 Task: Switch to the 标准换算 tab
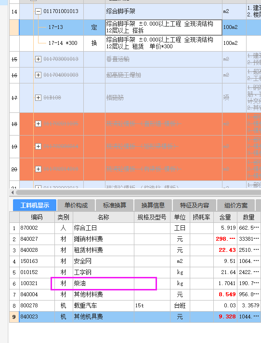(x=115, y=205)
